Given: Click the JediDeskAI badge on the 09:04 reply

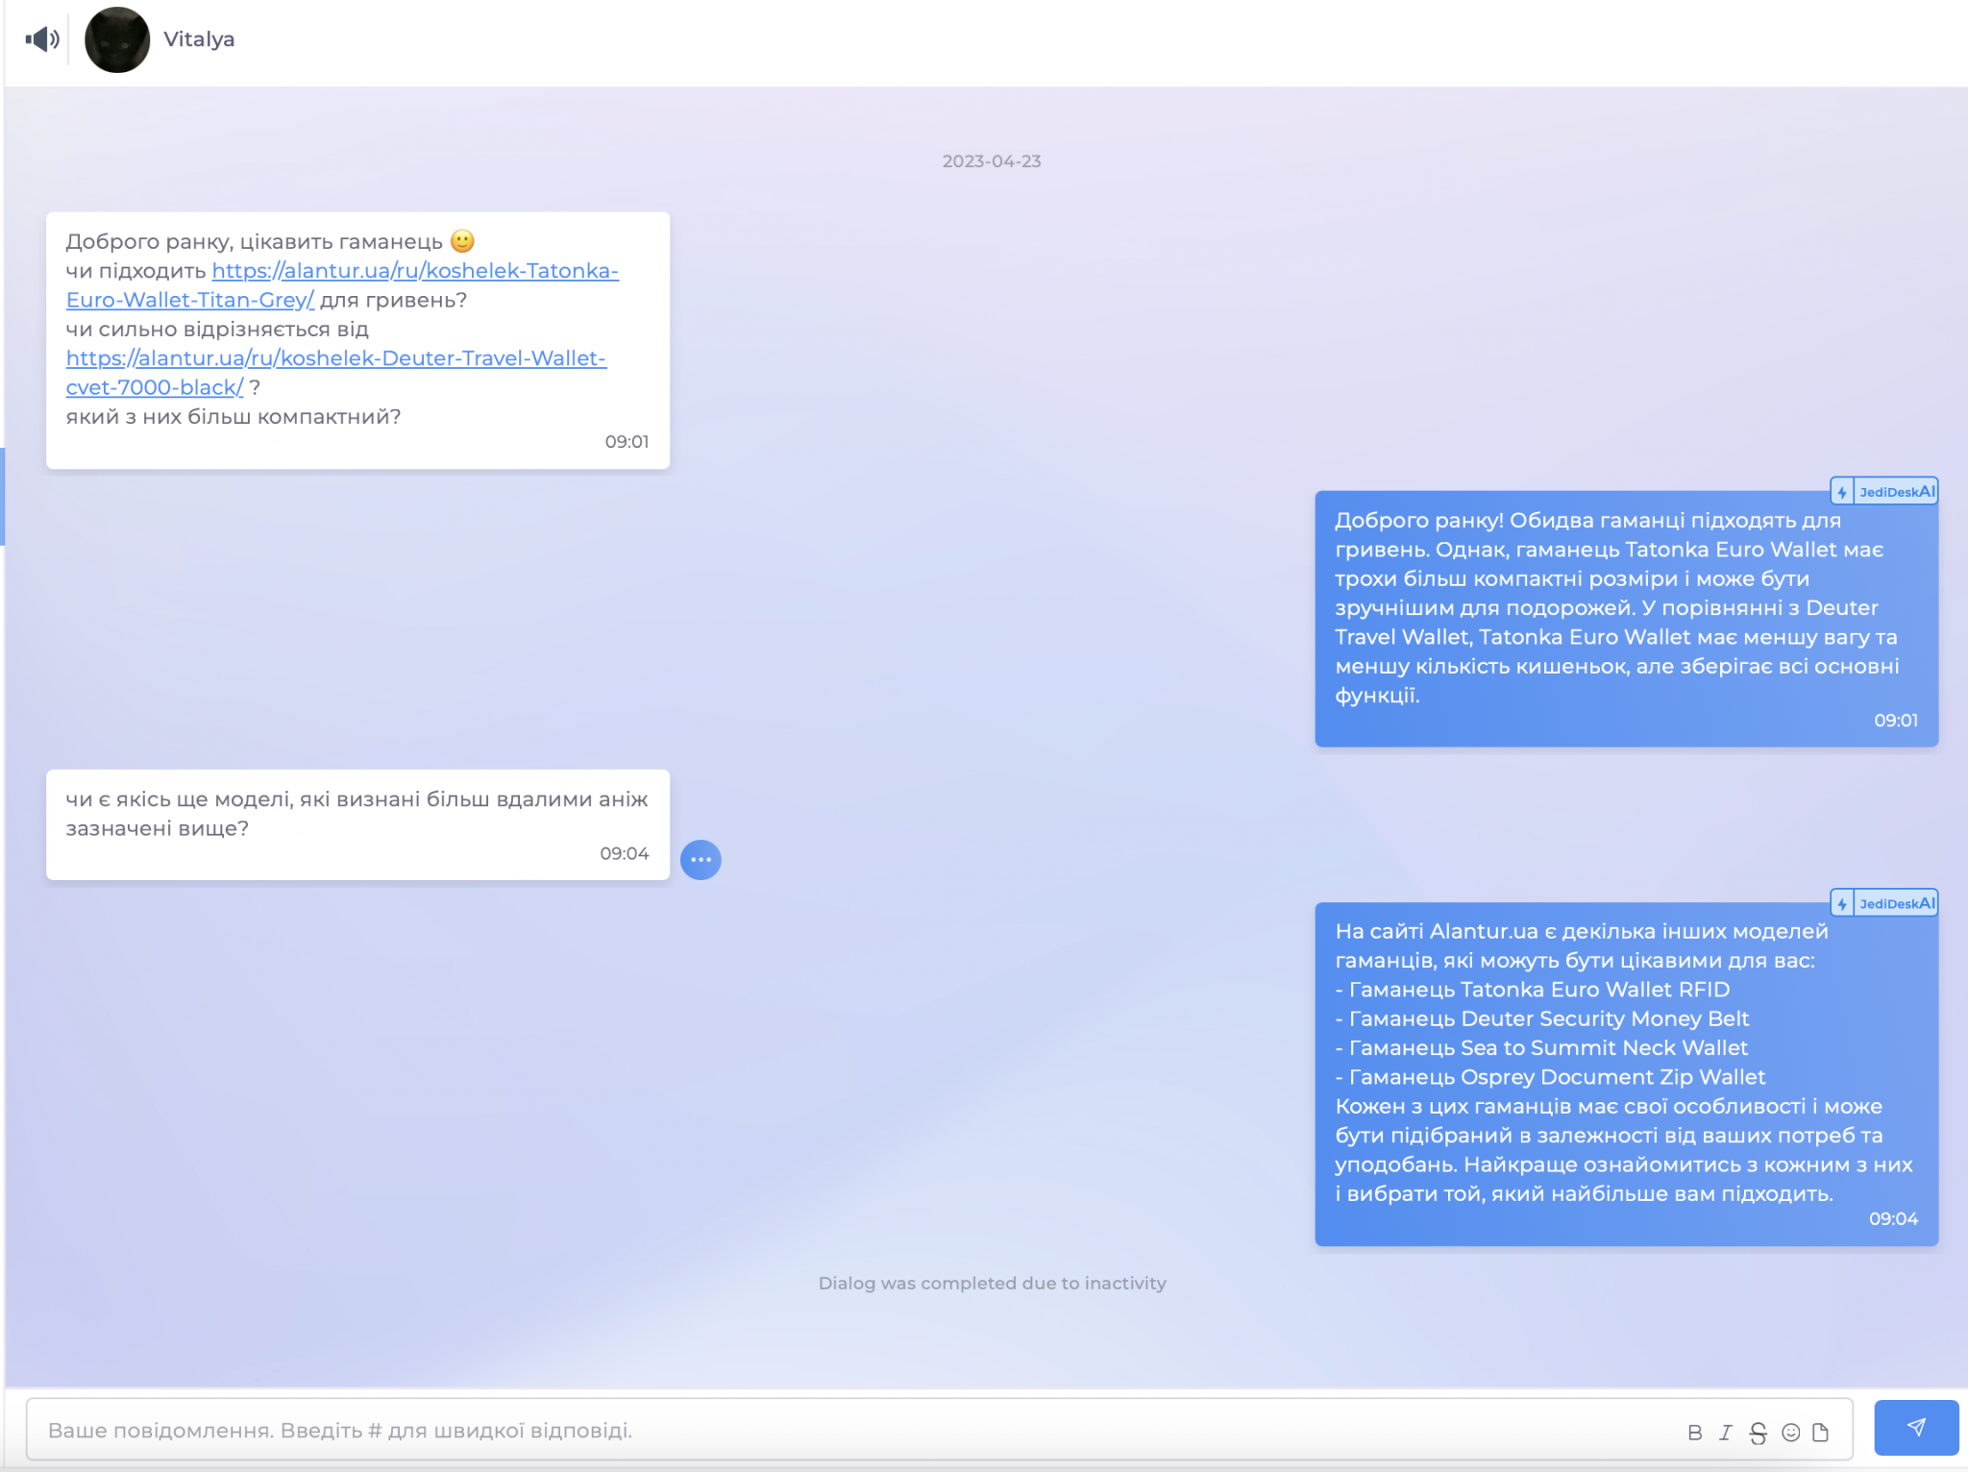Looking at the screenshot, I should coord(1883,903).
